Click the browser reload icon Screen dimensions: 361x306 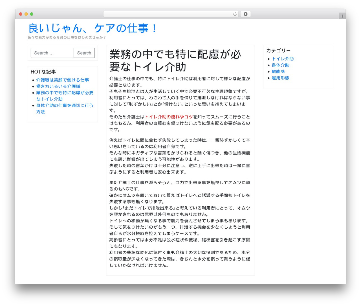tap(235, 14)
